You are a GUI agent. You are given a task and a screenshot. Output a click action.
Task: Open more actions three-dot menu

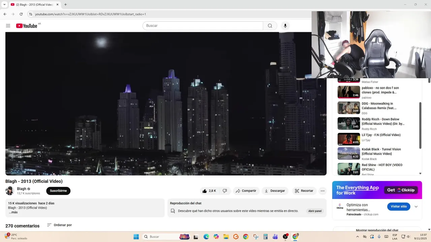coord(323,191)
